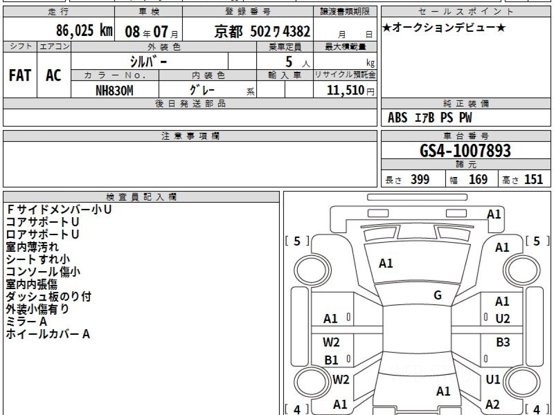This screenshot has width=554, height=415.
Task: Select the B3 damage mark on door
Action: click(x=502, y=343)
